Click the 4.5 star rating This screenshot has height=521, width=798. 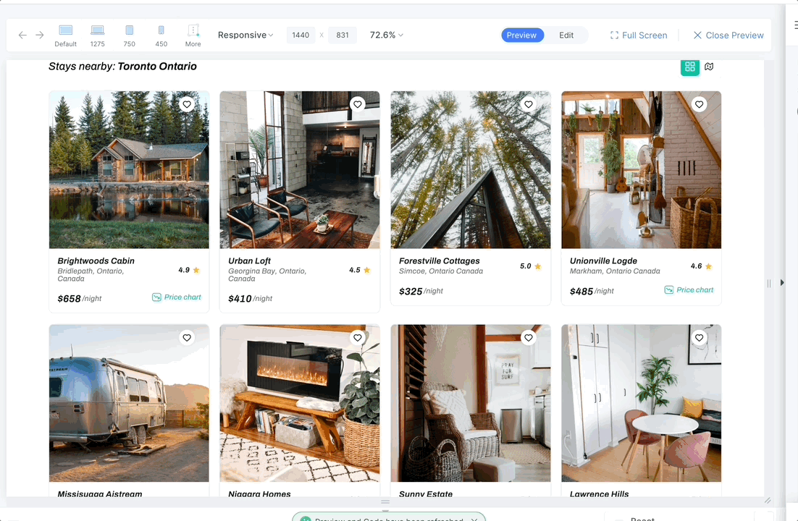[x=360, y=270]
